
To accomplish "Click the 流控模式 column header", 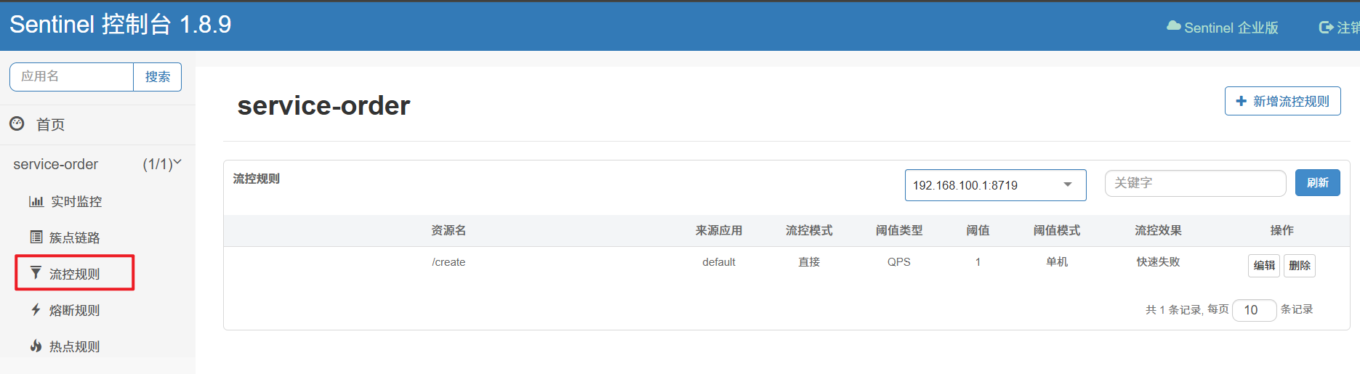I will [x=809, y=230].
